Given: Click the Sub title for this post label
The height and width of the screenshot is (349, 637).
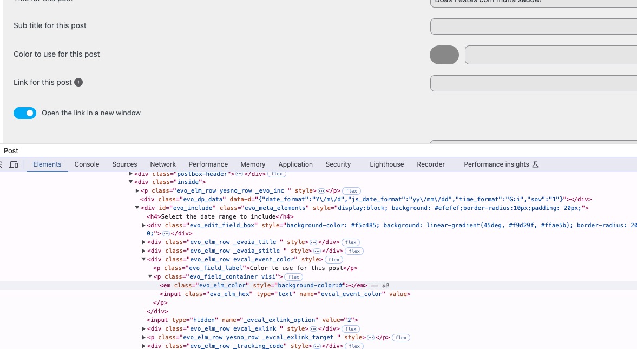Looking at the screenshot, I should (50, 25).
